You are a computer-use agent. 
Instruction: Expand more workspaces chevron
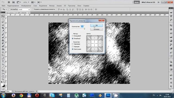click(x=158, y=2)
